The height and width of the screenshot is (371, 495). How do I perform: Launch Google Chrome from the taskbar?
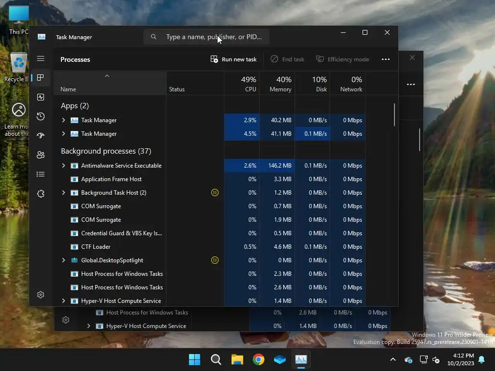click(259, 359)
